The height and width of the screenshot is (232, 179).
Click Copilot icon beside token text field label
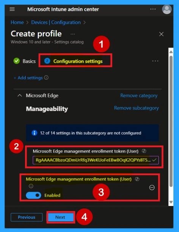(x=144, y=151)
